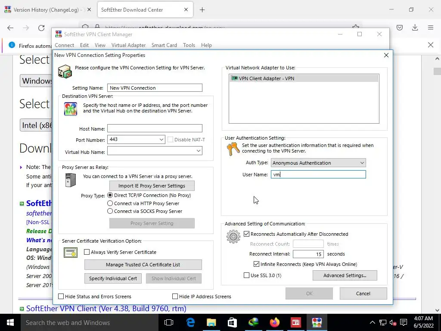Click the Setting Name field
Viewport: 441px width, 331px height.
click(x=155, y=88)
